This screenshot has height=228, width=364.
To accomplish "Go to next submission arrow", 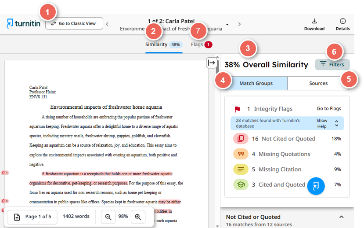I will point(239,24).
